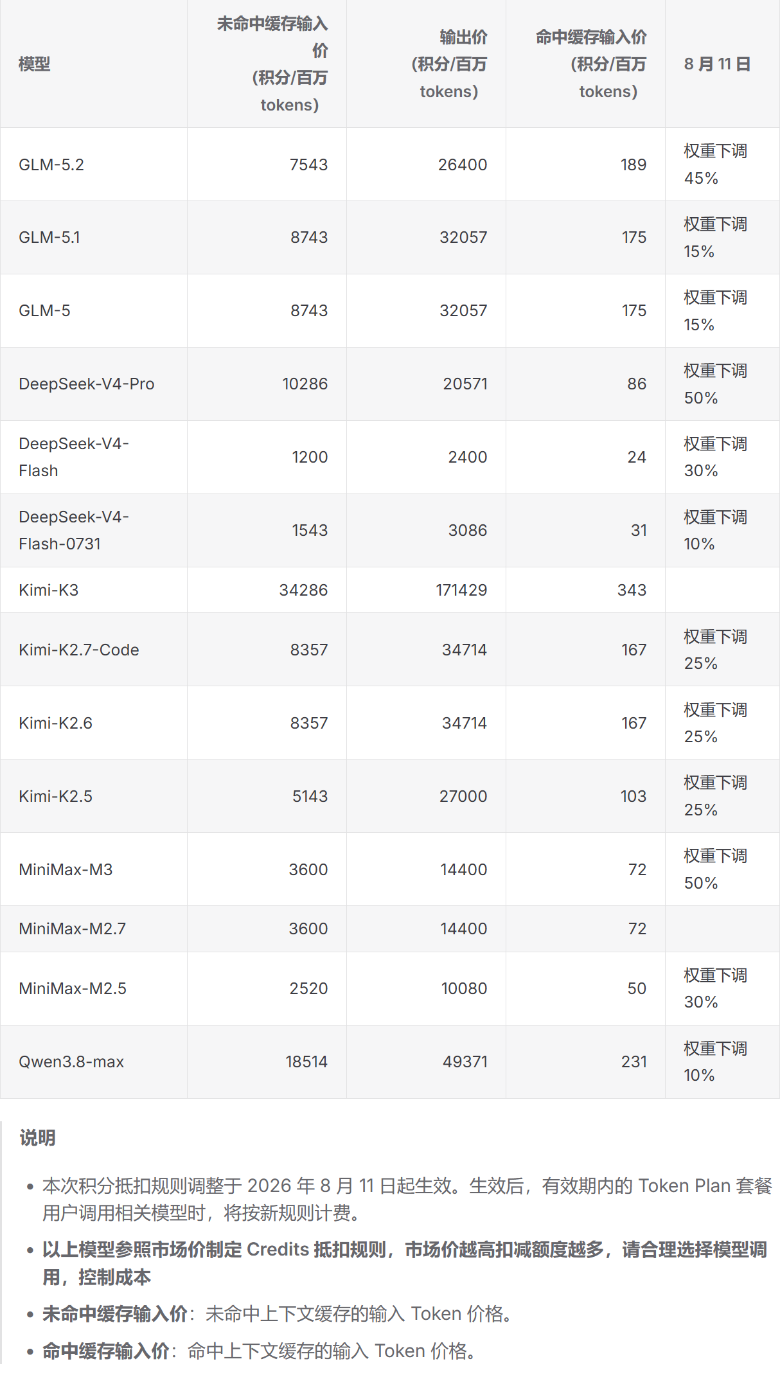
Task: Select the 模型 column header
Action: 34,64
